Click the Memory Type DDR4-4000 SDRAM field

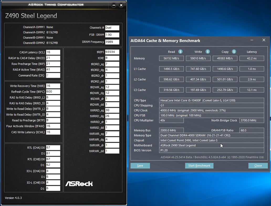click(x=212, y=135)
